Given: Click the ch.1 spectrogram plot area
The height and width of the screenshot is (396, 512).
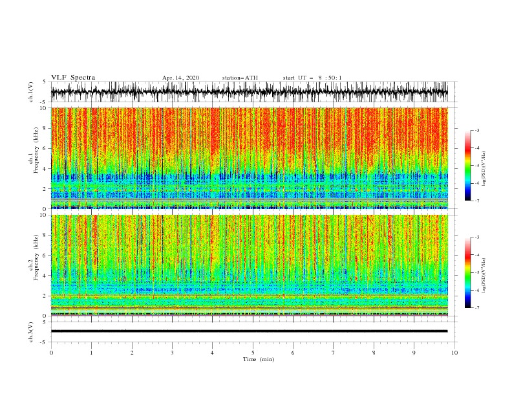Looking at the screenshot, I should click(250, 158).
